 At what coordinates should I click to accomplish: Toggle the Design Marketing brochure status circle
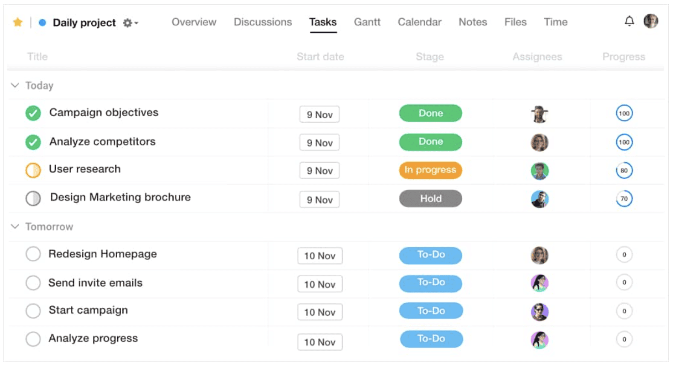(33, 198)
